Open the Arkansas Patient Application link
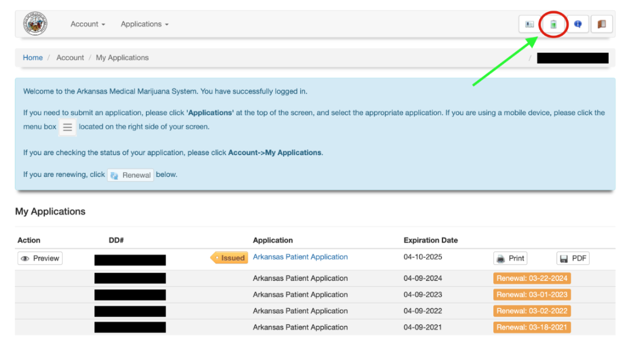 tap(300, 257)
